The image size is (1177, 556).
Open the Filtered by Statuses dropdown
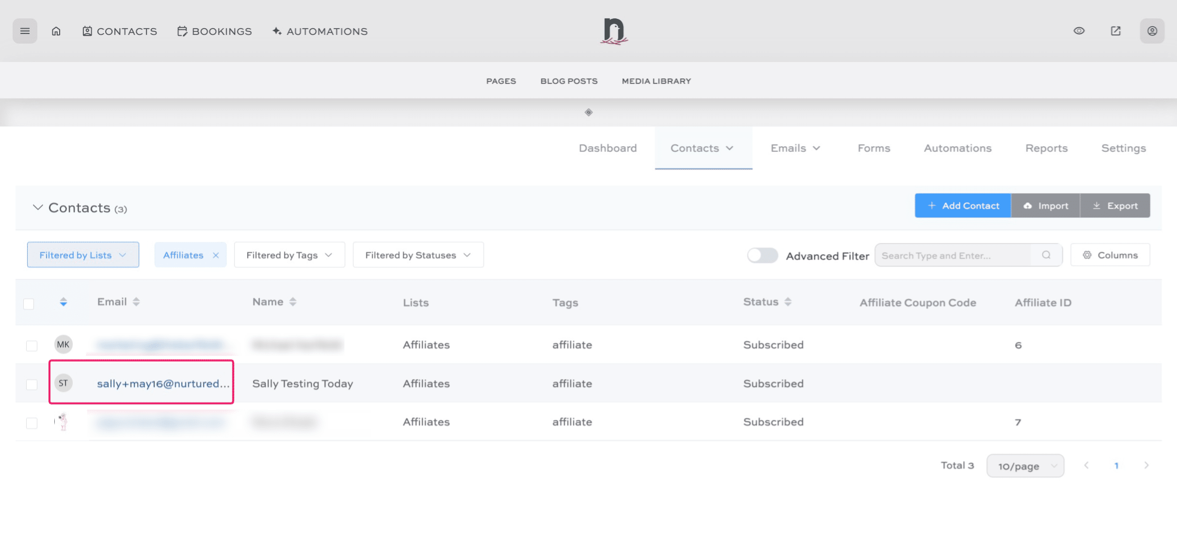[418, 255]
